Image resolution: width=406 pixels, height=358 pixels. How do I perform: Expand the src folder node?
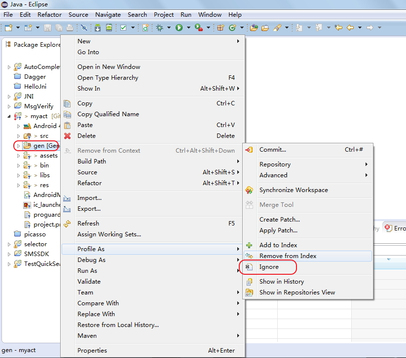tap(18, 136)
